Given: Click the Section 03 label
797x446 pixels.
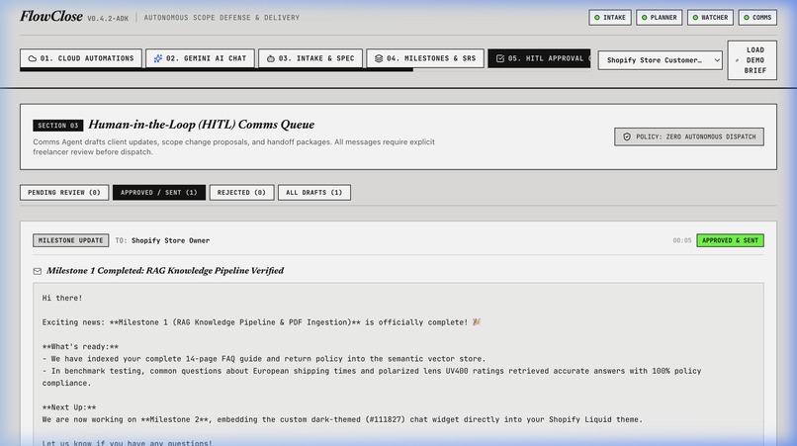Looking at the screenshot, I should click(x=58, y=126).
